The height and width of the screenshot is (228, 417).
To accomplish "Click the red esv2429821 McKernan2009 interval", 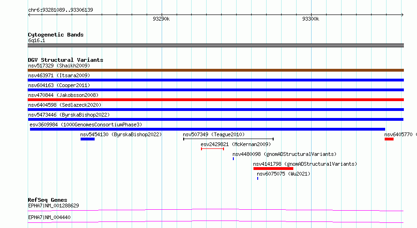I will tap(213, 149).
